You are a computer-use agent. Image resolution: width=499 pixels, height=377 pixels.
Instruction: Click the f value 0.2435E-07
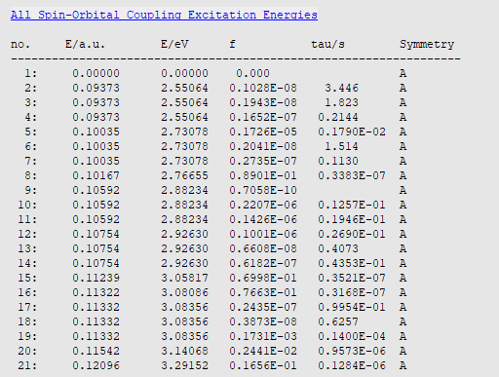pos(263,307)
